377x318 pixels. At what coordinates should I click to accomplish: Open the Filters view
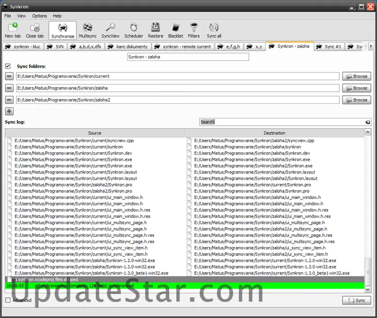194,30
